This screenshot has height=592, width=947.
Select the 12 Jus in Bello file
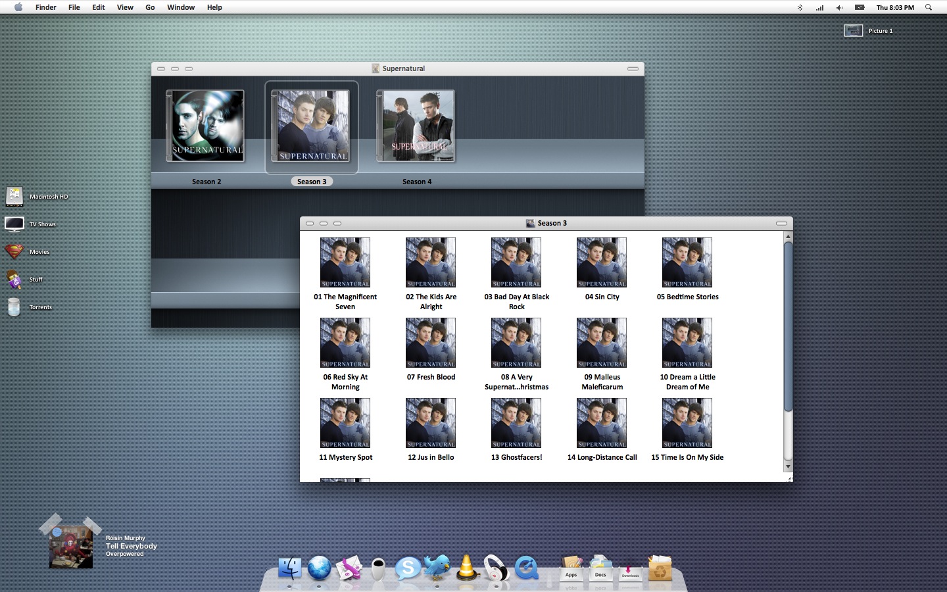click(431, 423)
